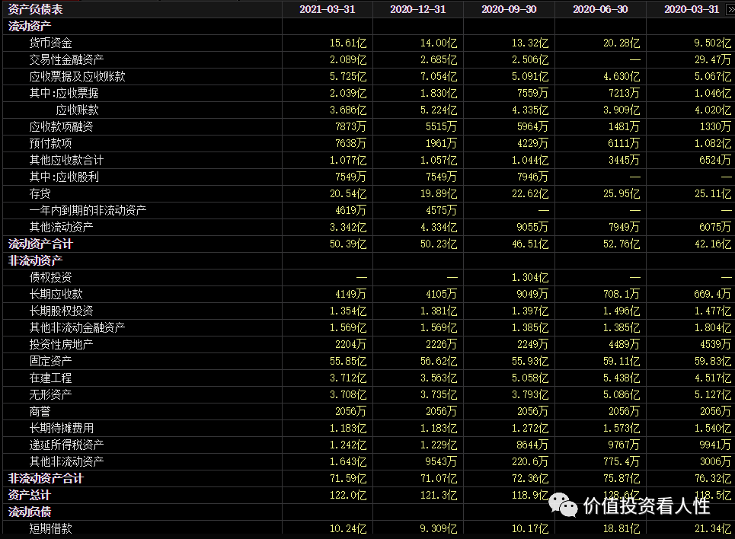Click 资产总计 value 122.0亿
735x539 pixels.
coord(348,496)
